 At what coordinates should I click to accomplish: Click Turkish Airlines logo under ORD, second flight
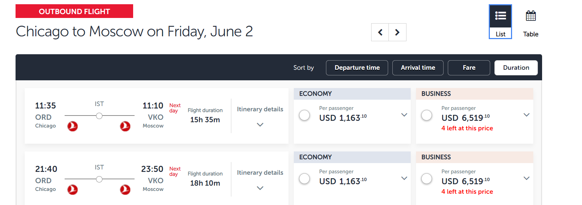click(x=72, y=190)
